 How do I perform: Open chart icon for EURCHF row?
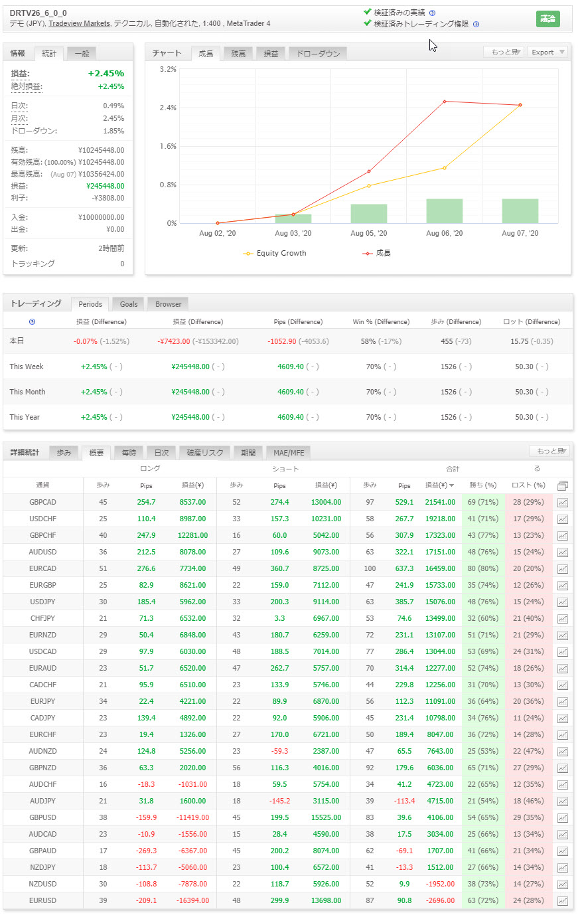tap(563, 735)
